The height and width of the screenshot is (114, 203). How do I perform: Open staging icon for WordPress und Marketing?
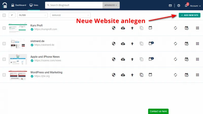(141, 75)
